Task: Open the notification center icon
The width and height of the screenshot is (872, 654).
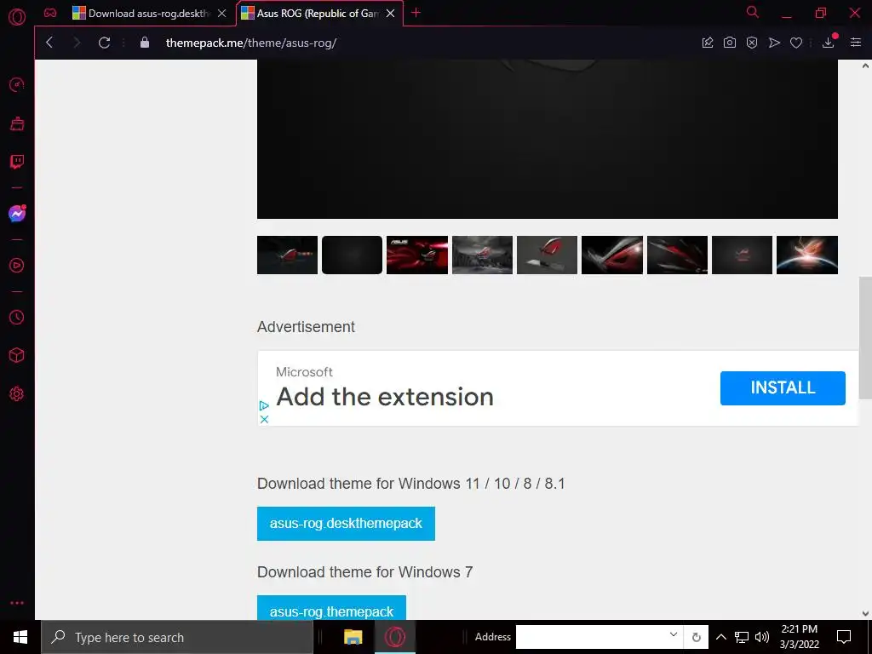Action: pyautogui.click(x=844, y=637)
